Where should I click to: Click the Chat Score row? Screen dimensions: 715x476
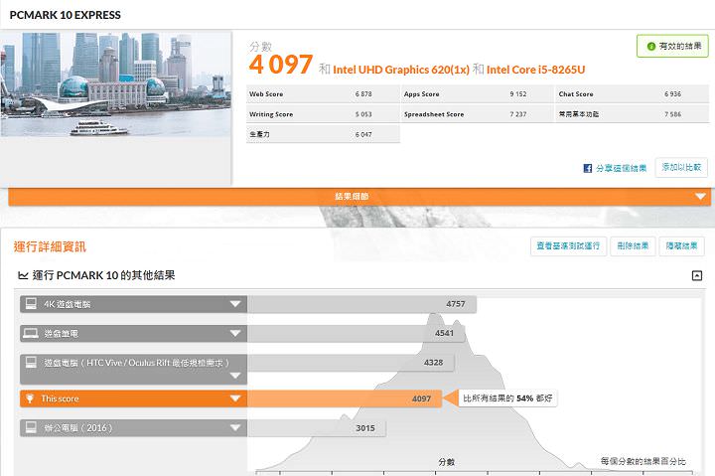[x=632, y=94]
